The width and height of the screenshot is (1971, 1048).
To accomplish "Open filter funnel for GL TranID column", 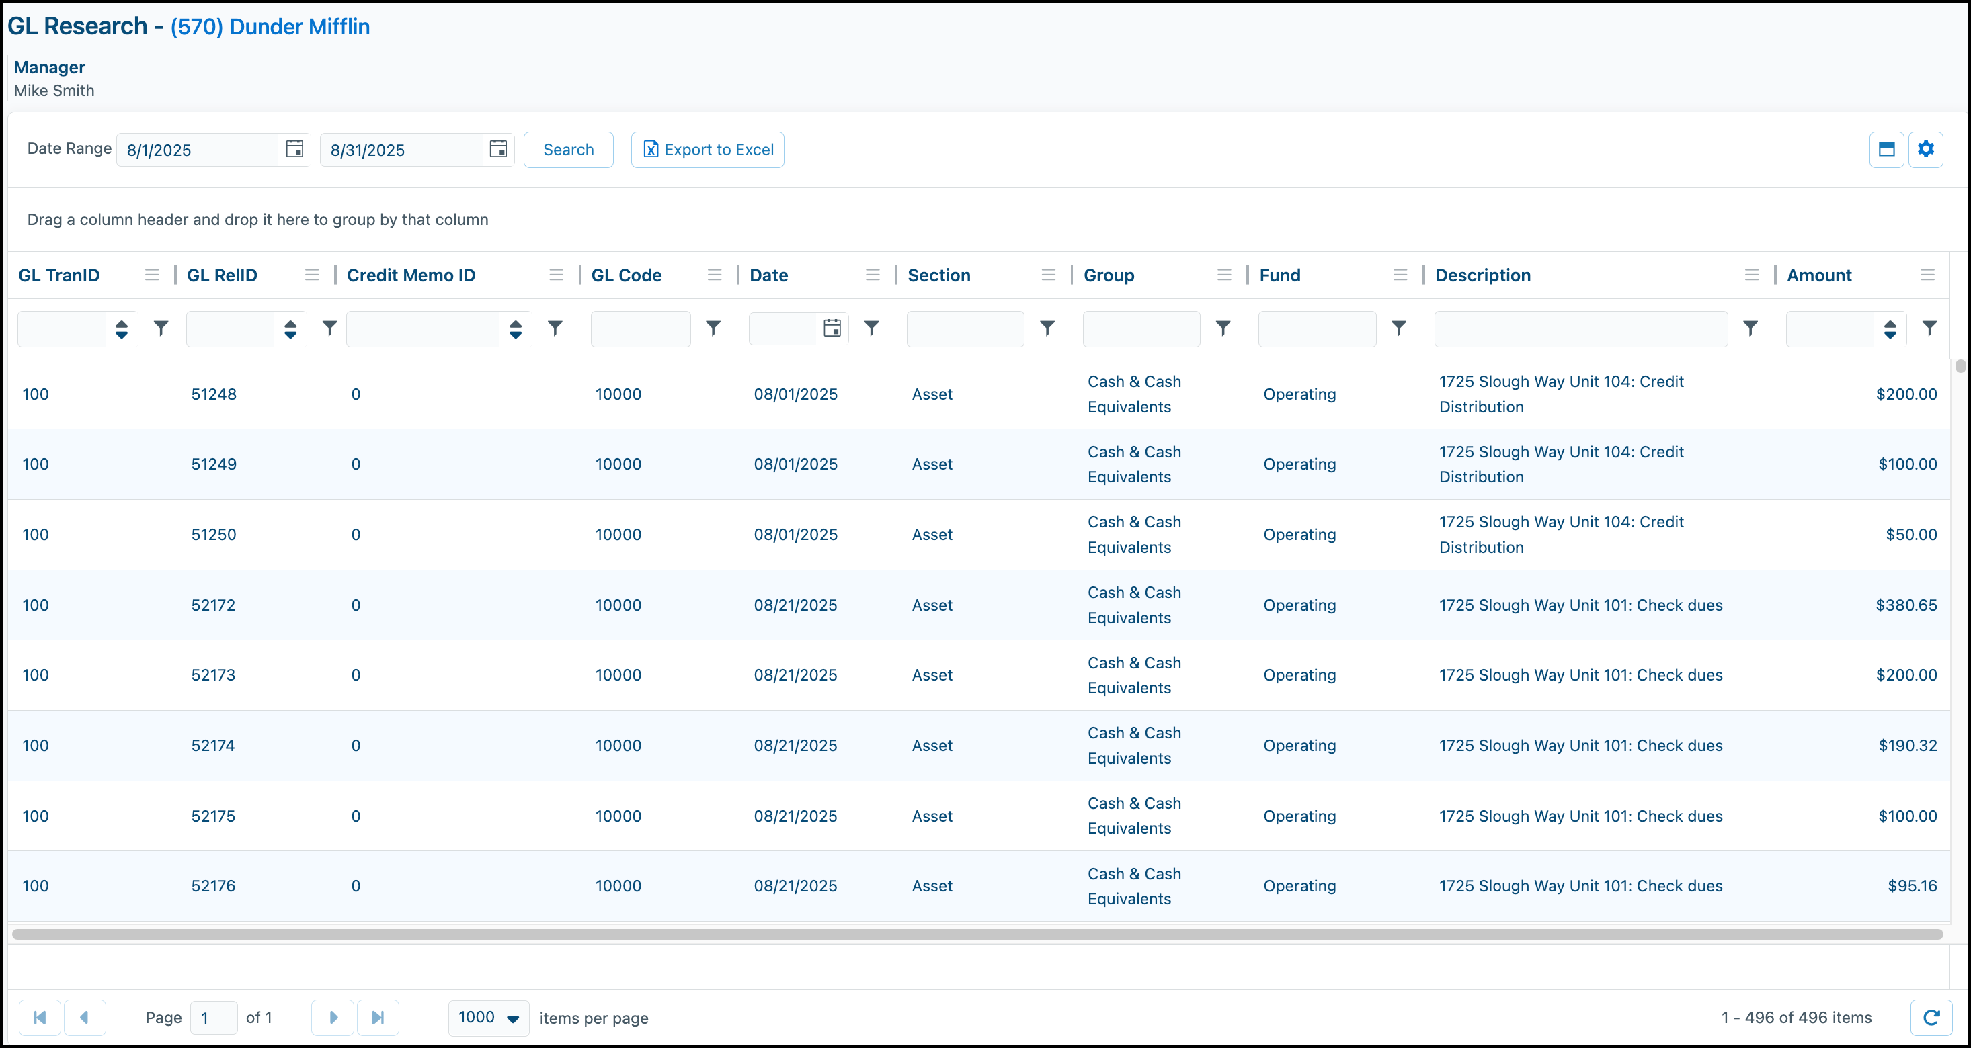I will point(161,329).
